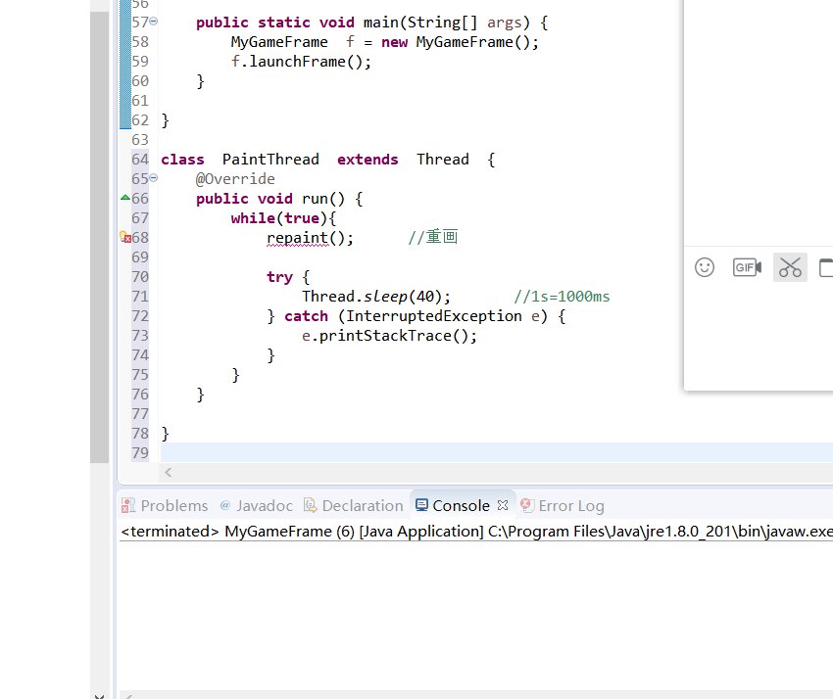Close the Console view with its X
Image resolution: width=833 pixels, height=699 pixels.
(503, 505)
